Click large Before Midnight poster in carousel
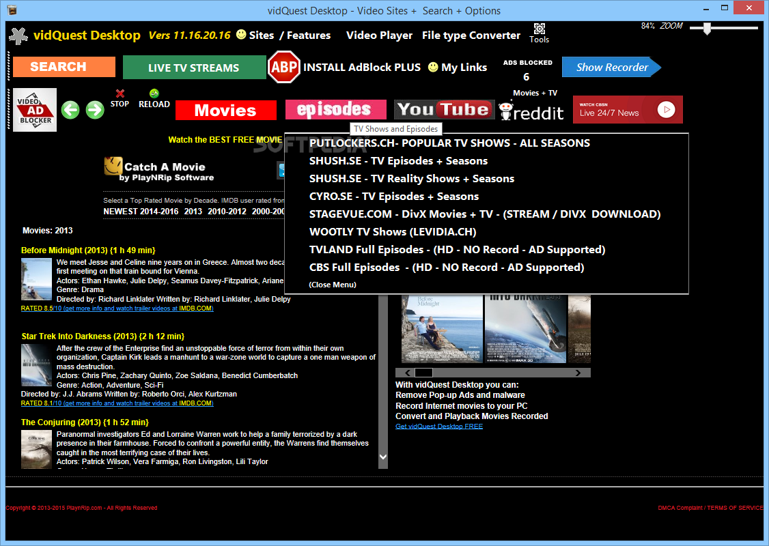This screenshot has width=769, height=546. [x=442, y=329]
